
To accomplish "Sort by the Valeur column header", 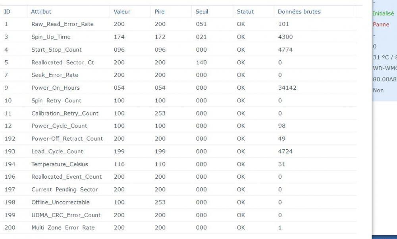I will point(122,12).
